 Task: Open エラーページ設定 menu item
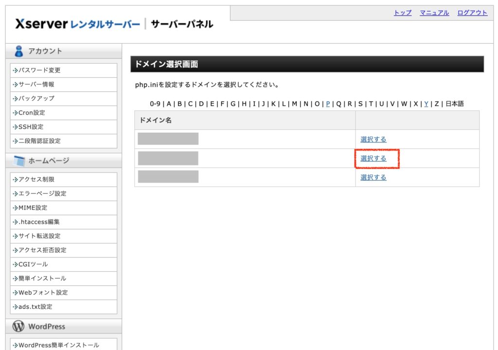point(64,193)
